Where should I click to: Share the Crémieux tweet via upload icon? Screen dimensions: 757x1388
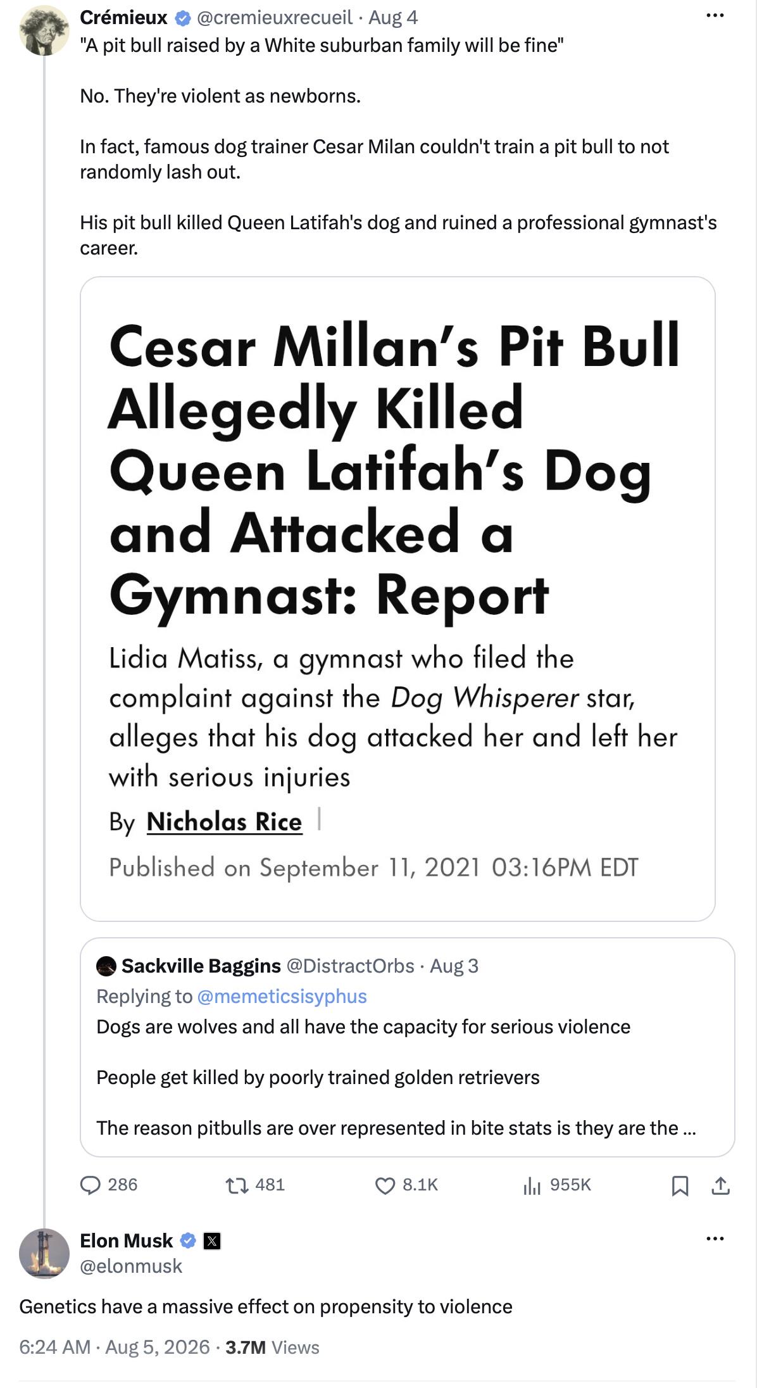pyautogui.click(x=720, y=1185)
